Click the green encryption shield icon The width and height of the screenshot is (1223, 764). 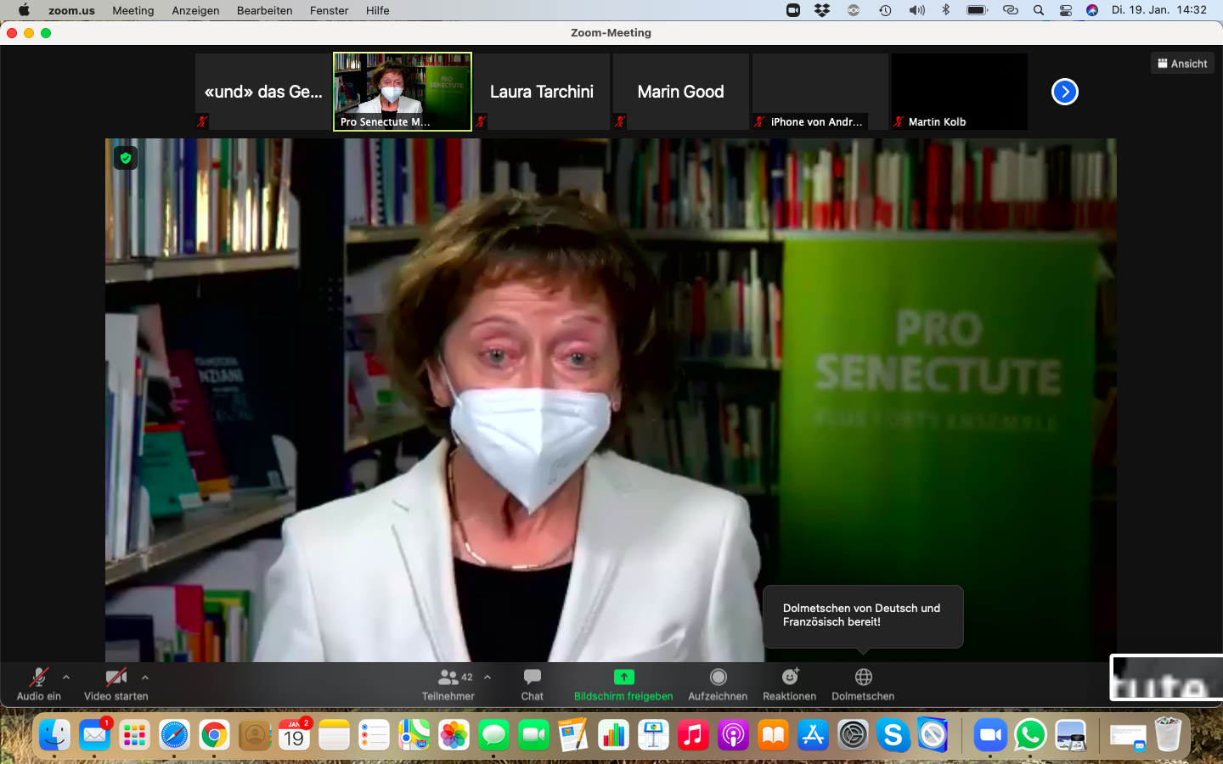coord(126,158)
